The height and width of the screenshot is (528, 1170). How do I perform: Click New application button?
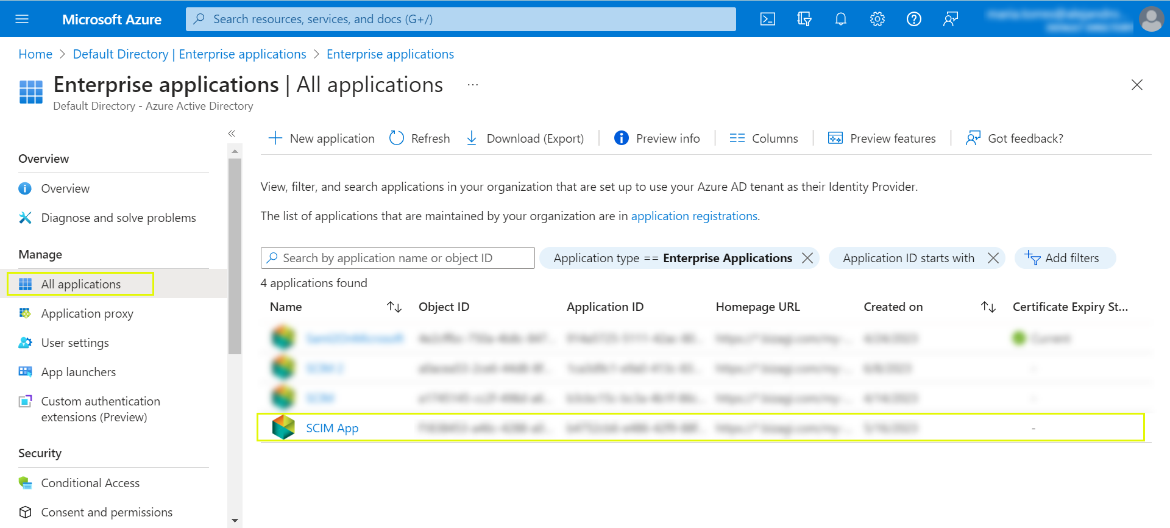pyautogui.click(x=322, y=138)
